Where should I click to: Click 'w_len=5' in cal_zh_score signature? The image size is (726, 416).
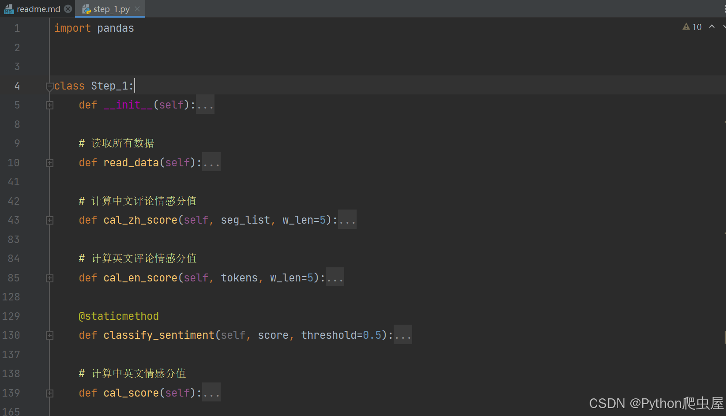coord(304,220)
